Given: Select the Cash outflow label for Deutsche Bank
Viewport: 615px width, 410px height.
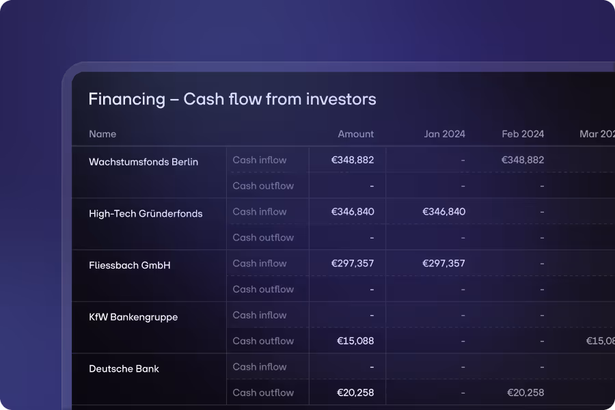Looking at the screenshot, I should (x=264, y=392).
